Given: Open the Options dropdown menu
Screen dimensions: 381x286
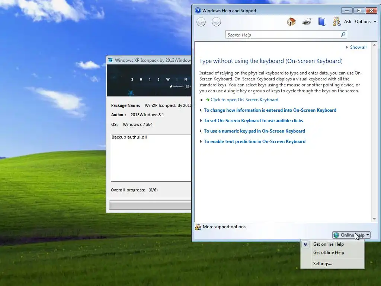Looking at the screenshot, I should click(x=366, y=22).
